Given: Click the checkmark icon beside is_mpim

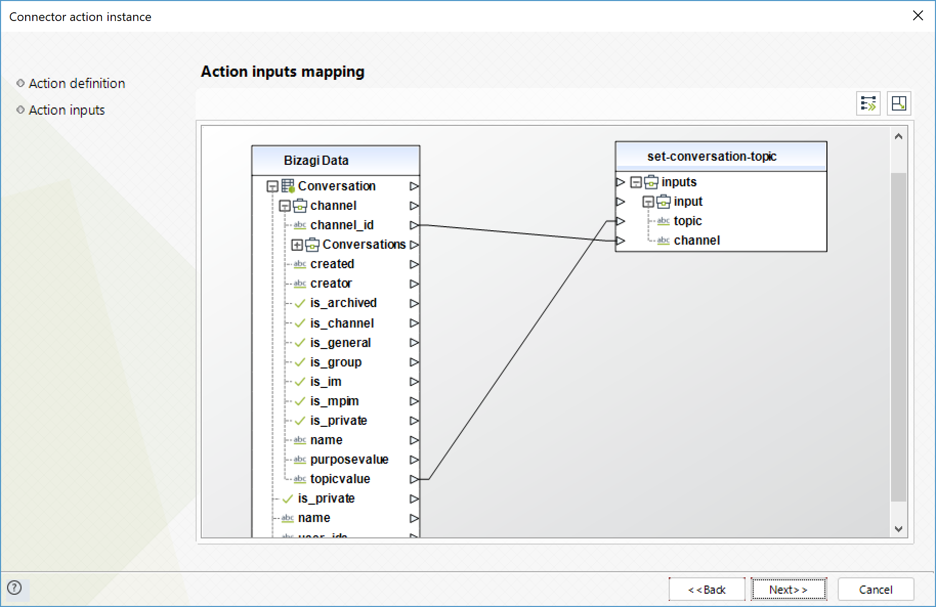Looking at the screenshot, I should pos(300,401).
